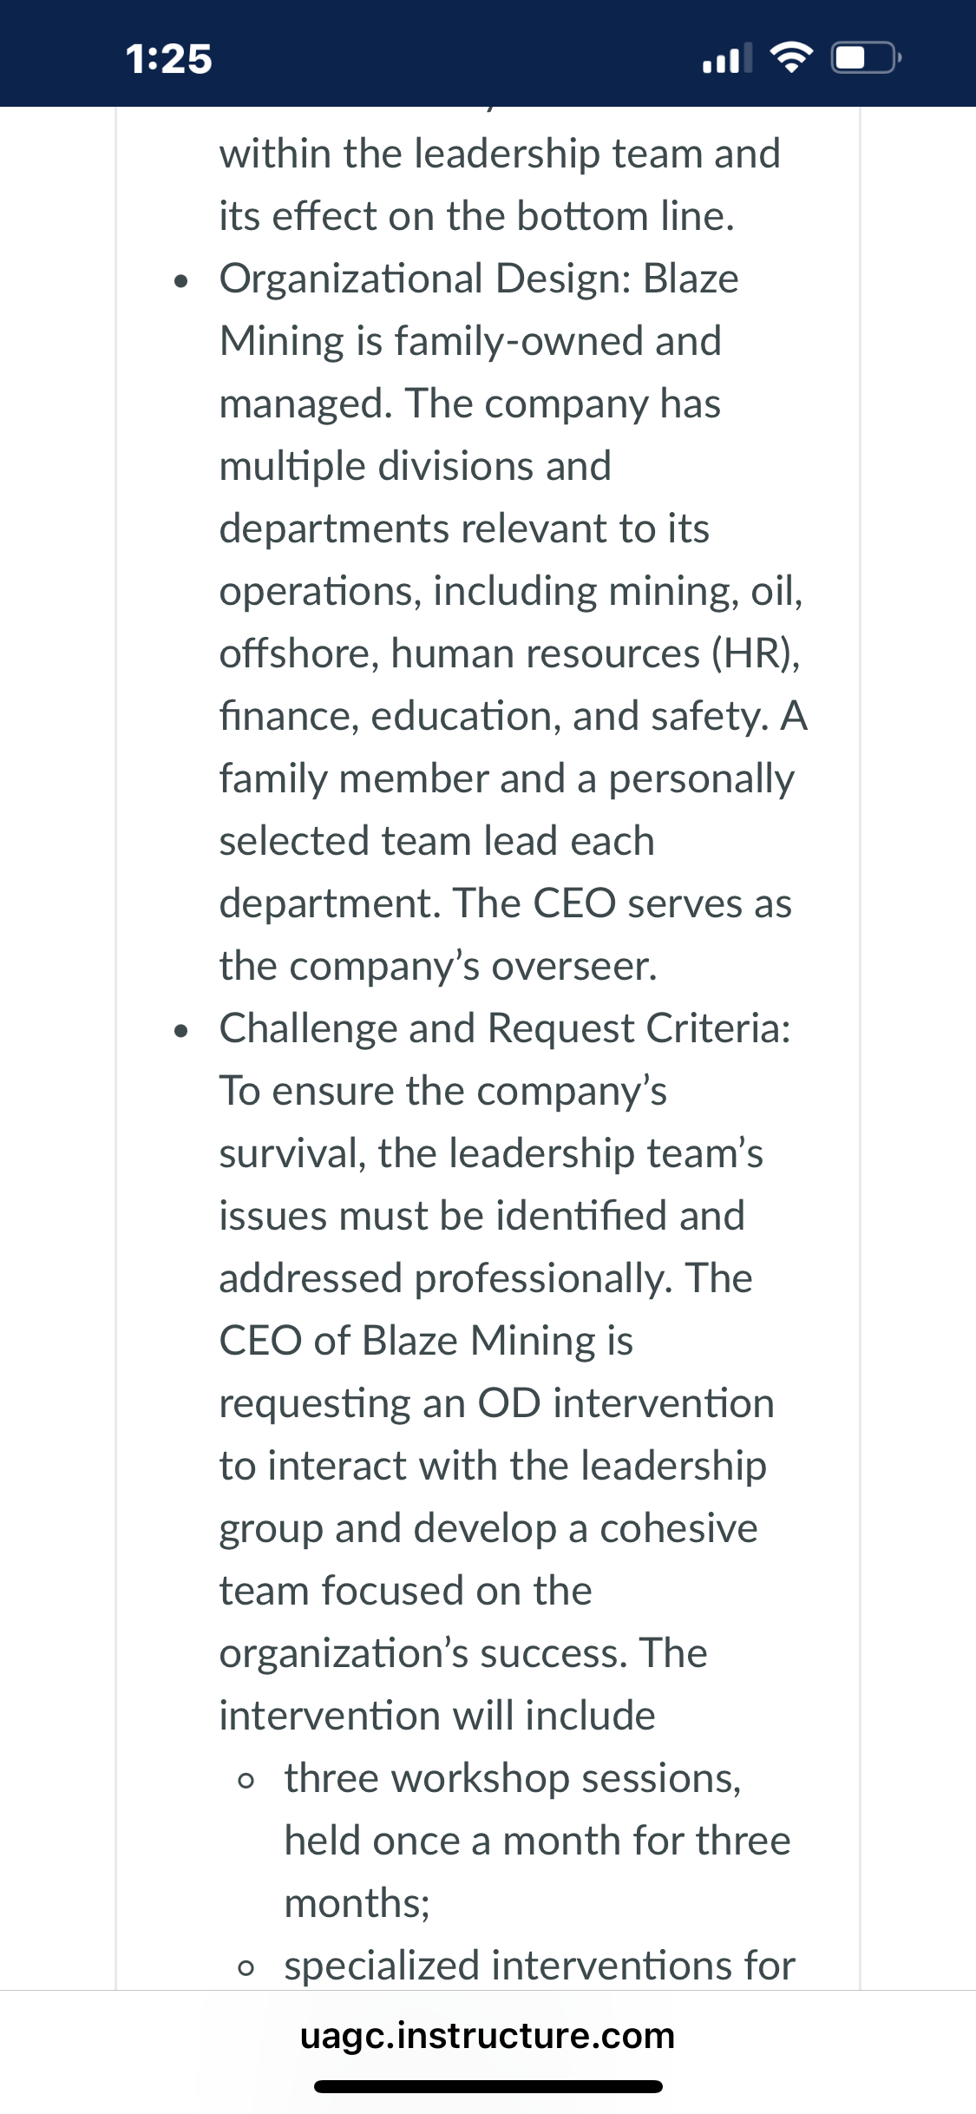976x2114 pixels.
Task: Select the "Organizational Design:" heading text
Action: pos(425,279)
